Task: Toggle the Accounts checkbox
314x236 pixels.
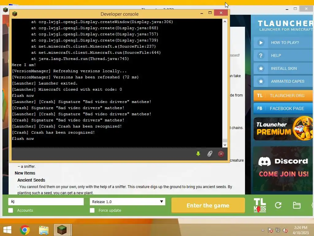Action: pyautogui.click(x=11, y=210)
